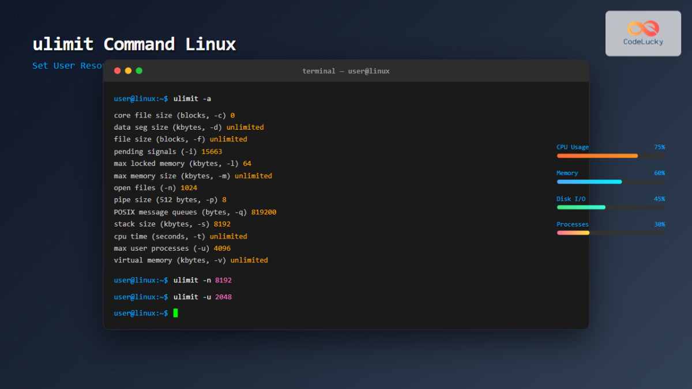
Task: Click the ulimit Command Linux heading
Action: tap(134, 44)
